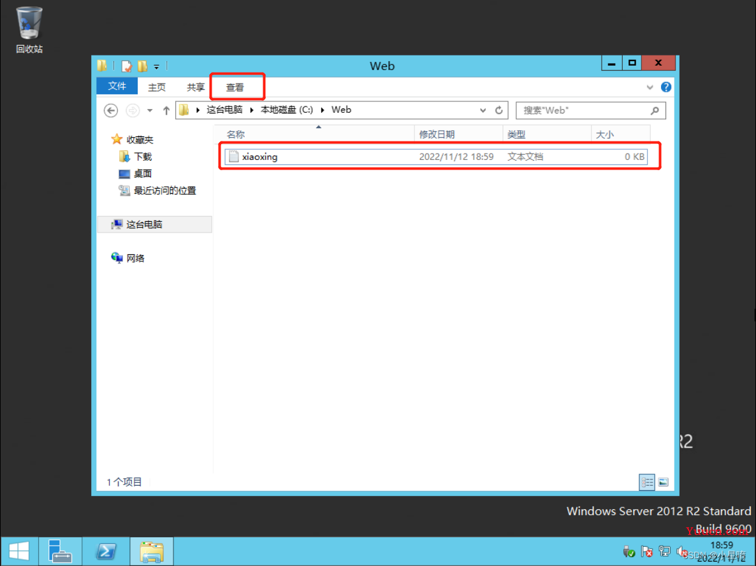Close the Web window
Screen dimensions: 756x566
coord(658,63)
